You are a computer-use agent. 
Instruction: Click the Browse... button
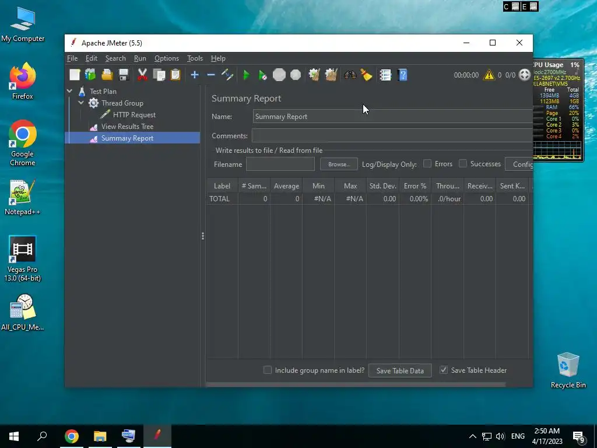click(x=339, y=164)
